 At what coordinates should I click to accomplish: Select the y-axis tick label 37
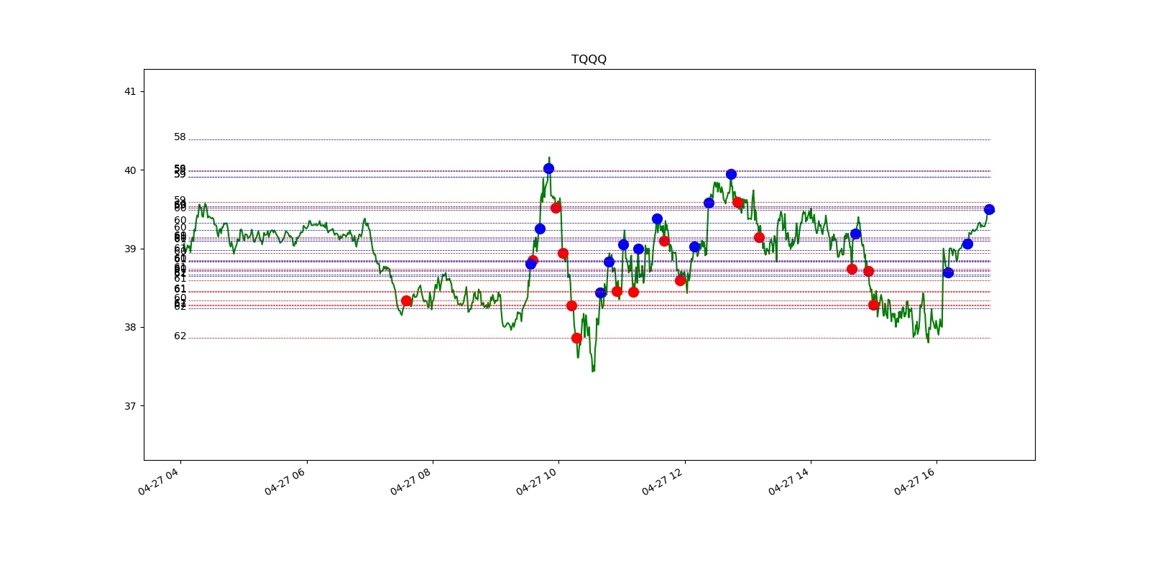point(129,406)
